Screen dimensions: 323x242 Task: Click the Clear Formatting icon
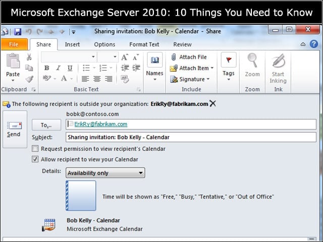(125, 79)
